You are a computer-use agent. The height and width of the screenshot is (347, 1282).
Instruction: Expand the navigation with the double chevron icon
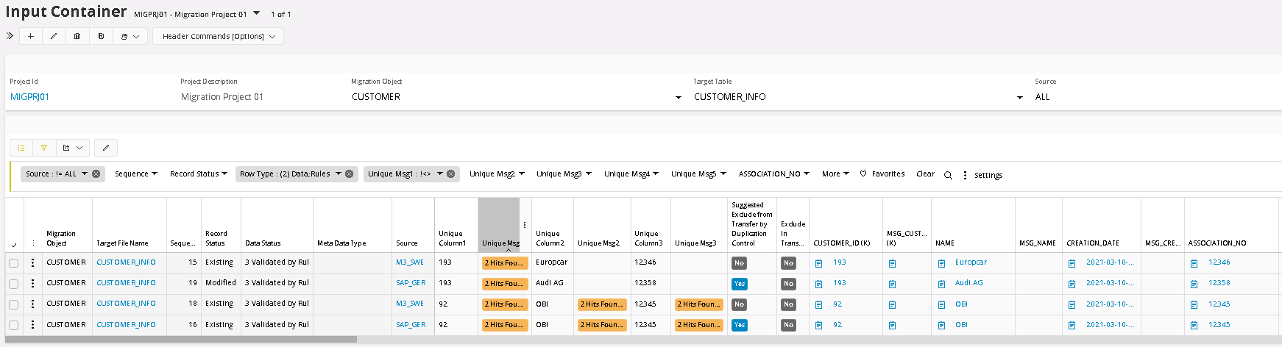coord(10,36)
